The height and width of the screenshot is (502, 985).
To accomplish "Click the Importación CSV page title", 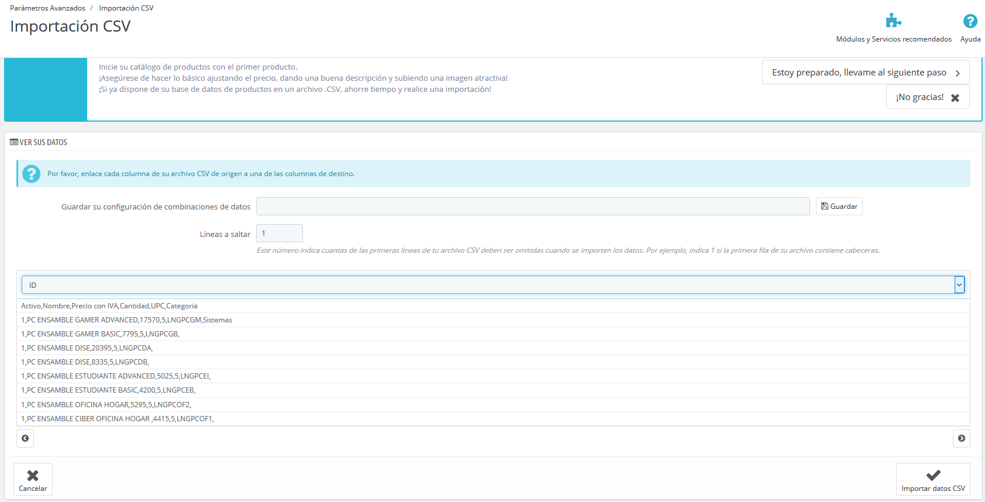I will pos(70,26).
